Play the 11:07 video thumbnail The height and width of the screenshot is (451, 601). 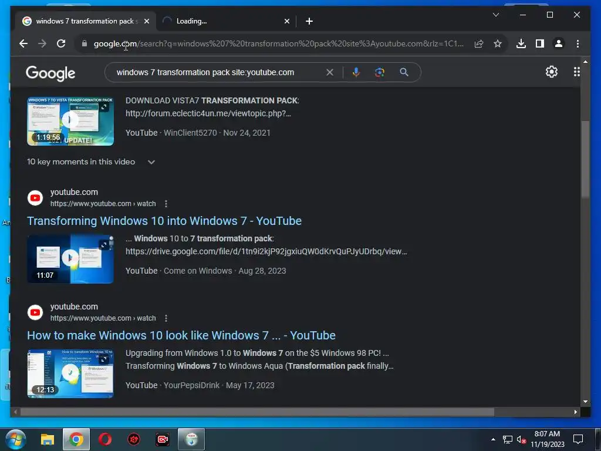pos(70,259)
